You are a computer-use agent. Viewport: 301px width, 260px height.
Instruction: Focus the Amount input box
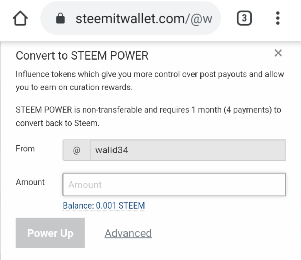[174, 184]
